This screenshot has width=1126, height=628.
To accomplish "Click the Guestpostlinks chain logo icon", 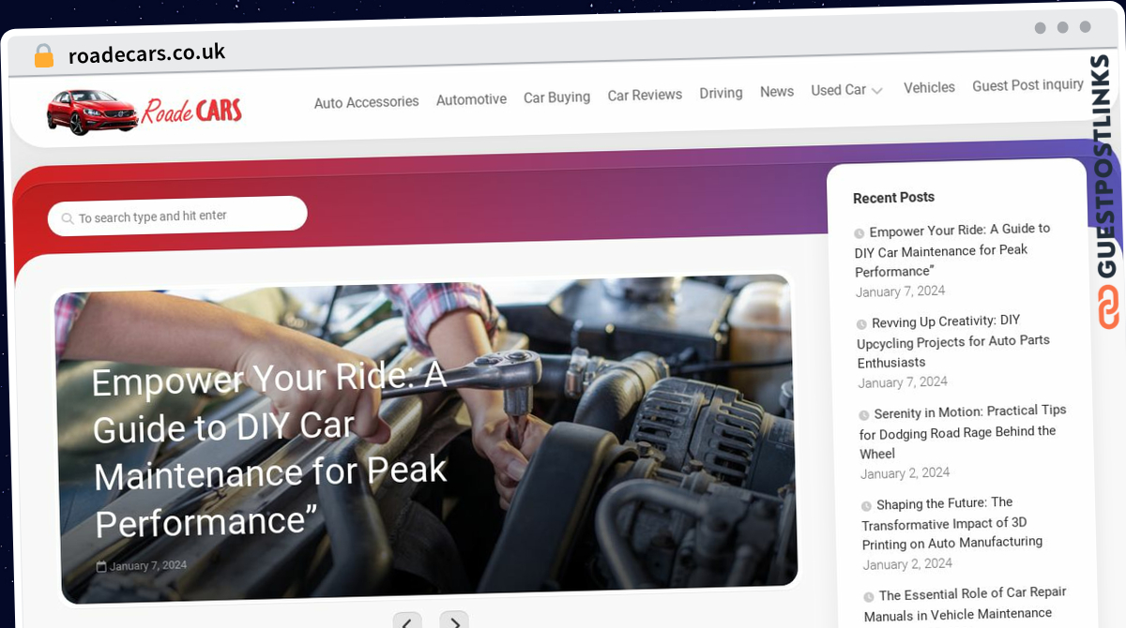I will [1108, 307].
